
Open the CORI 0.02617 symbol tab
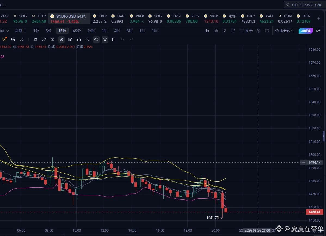tap(285, 19)
